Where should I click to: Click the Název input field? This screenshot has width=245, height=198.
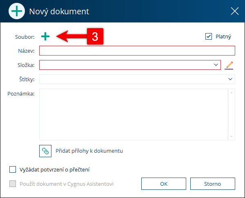click(x=137, y=51)
